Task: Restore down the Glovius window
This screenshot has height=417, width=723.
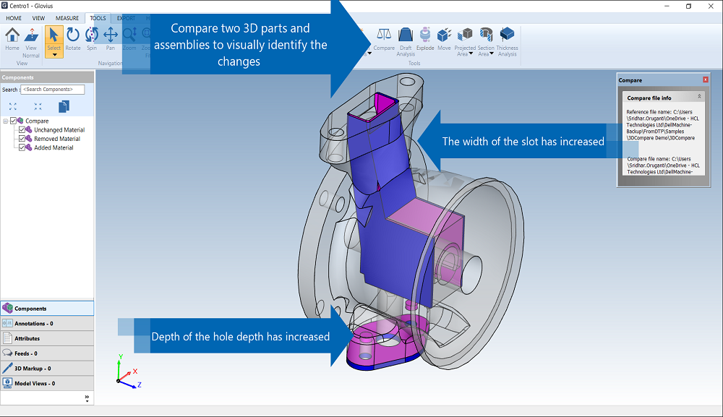Action: pyautogui.click(x=688, y=6)
